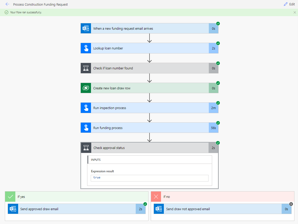Open the flow editor with Edit

pos(289,4)
